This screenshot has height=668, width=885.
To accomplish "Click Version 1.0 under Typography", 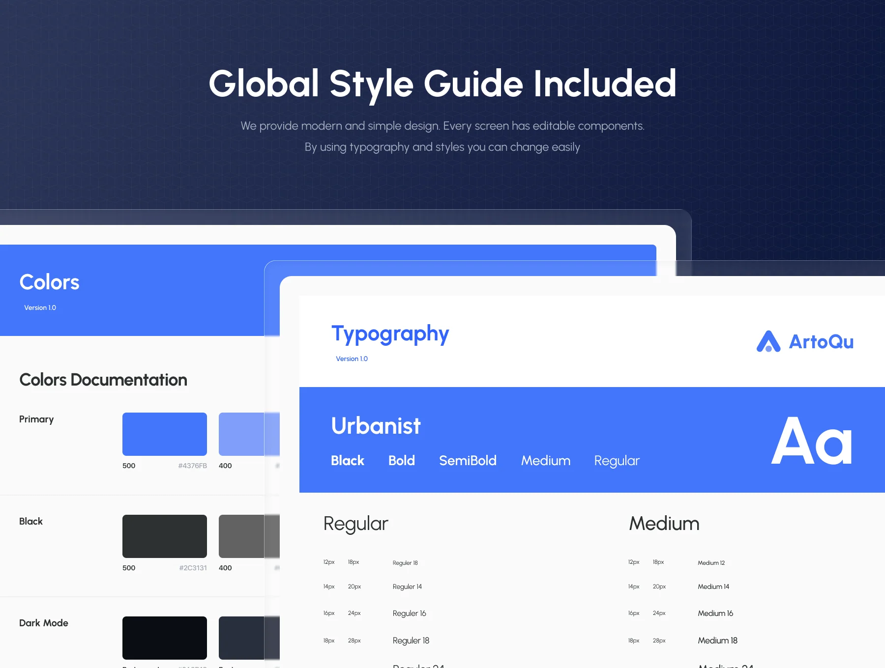I will [352, 359].
